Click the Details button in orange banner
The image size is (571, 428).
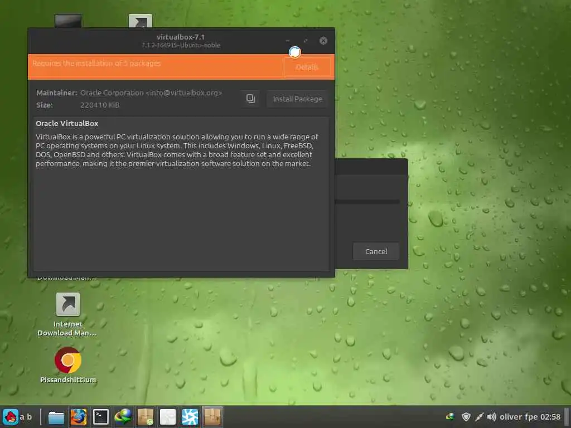click(307, 67)
